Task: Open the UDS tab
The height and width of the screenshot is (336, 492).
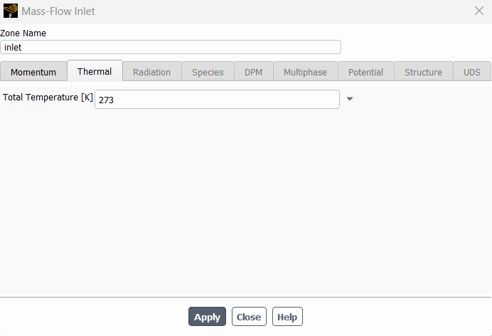Action: [x=472, y=72]
